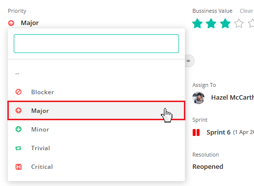254x186 pixels.
Task: Click the red Major priority arrow icon
Action: pos(19,110)
